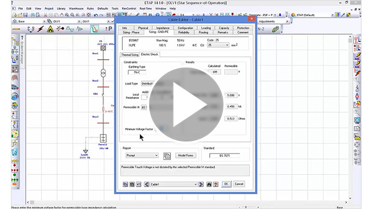The height and width of the screenshot is (209, 373).
Task: Expand the Cable1 selector dropdown
Action: [x=195, y=184]
